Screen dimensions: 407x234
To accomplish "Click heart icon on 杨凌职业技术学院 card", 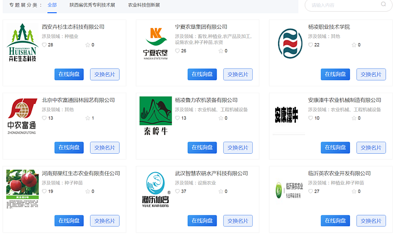I will [x=311, y=45].
